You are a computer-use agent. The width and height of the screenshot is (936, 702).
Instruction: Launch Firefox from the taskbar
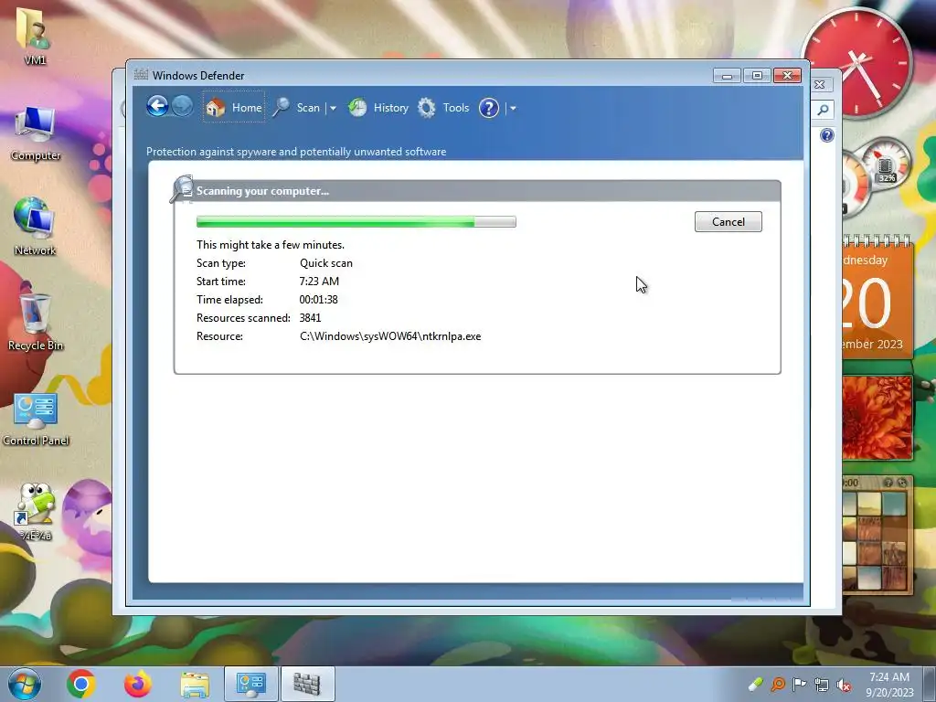click(x=138, y=684)
